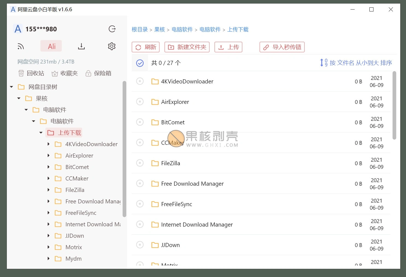
Task: Open the Internet Download Manager folder name
Action: (x=197, y=225)
